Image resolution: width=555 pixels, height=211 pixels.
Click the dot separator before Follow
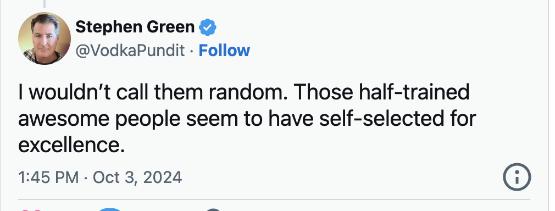[191, 51]
